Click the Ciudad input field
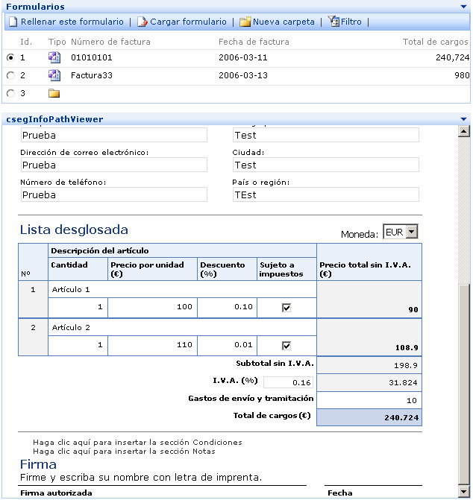 pyautogui.click(x=326, y=165)
